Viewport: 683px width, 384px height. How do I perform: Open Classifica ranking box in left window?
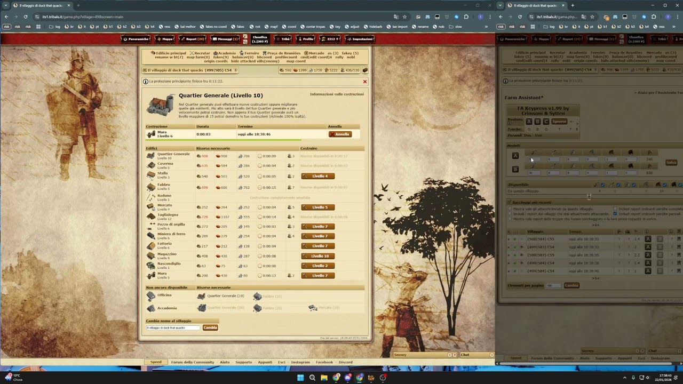[260, 39]
